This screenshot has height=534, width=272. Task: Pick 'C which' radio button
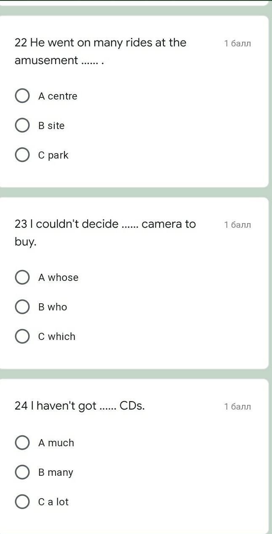coord(22,336)
